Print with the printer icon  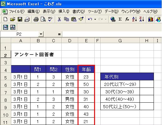click(x=36, y=19)
